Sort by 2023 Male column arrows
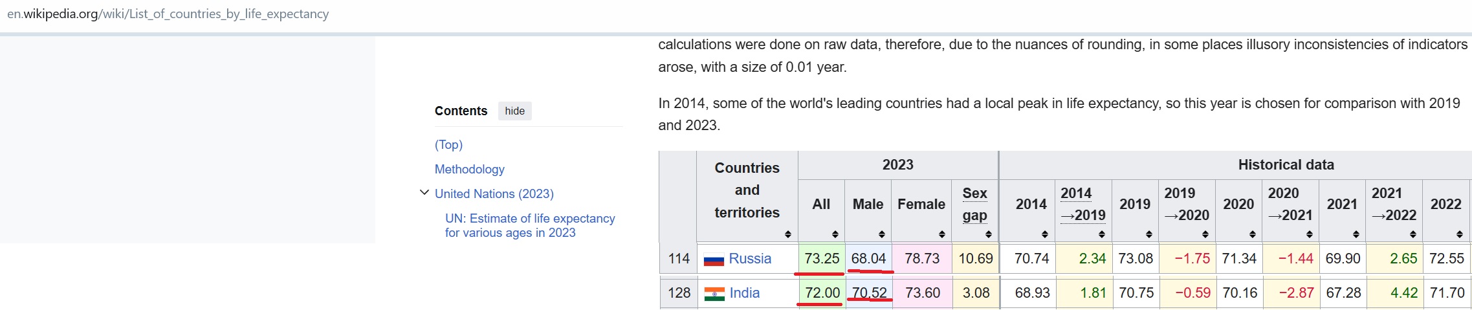This screenshot has height=310, width=1472. (x=882, y=234)
